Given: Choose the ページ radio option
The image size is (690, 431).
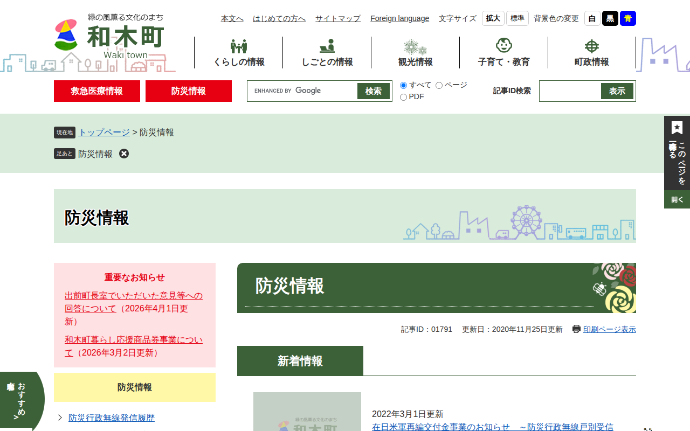Looking at the screenshot, I should (439, 85).
